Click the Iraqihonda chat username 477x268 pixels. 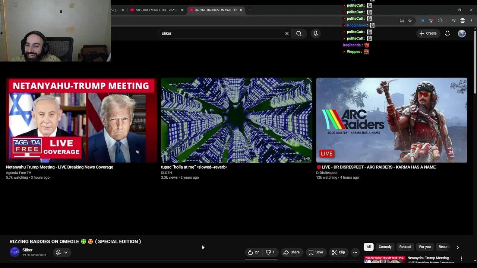pos(352,45)
